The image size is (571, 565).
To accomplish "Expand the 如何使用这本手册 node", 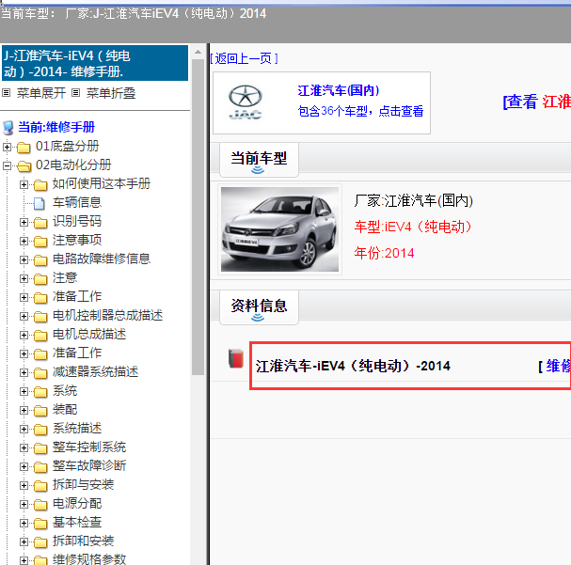I will [x=24, y=185].
